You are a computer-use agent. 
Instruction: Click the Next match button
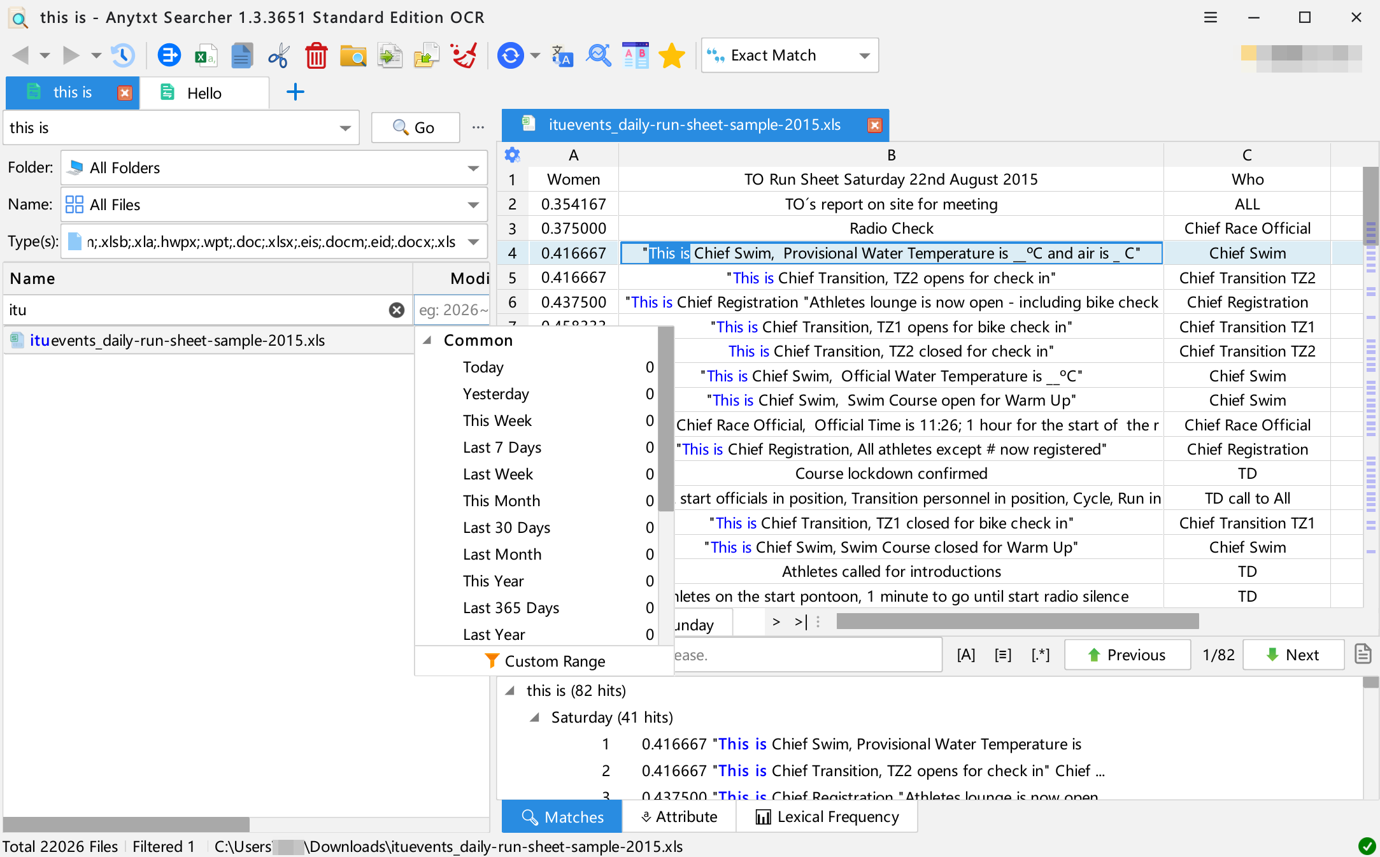click(1293, 655)
